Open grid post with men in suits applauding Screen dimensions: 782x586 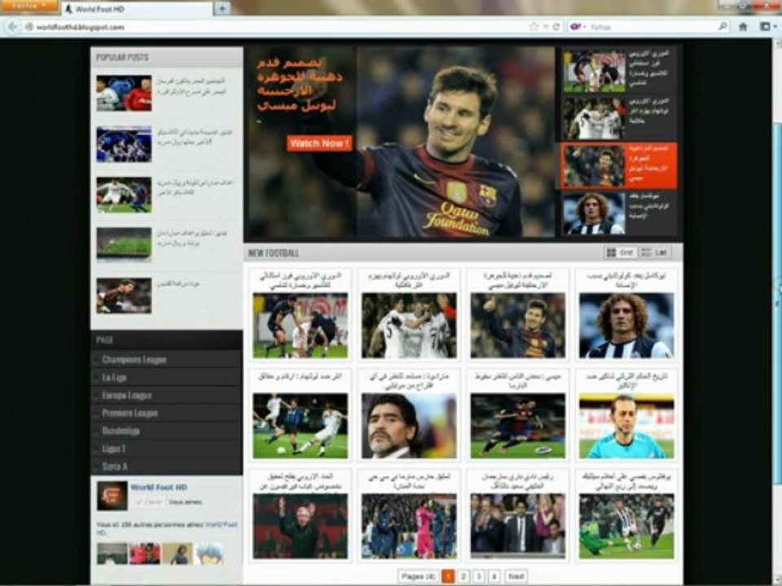518,527
